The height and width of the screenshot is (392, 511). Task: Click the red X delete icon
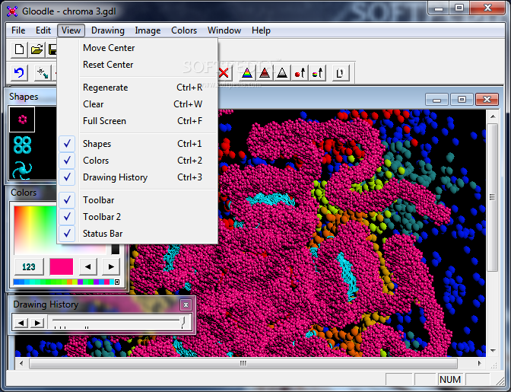[x=224, y=73]
